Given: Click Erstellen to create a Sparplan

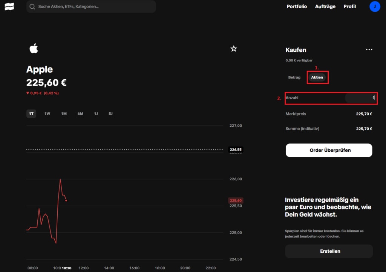Looking at the screenshot, I should pos(328,251).
